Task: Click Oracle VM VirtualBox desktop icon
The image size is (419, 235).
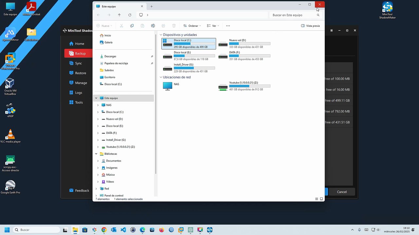Action: [x=10, y=87]
